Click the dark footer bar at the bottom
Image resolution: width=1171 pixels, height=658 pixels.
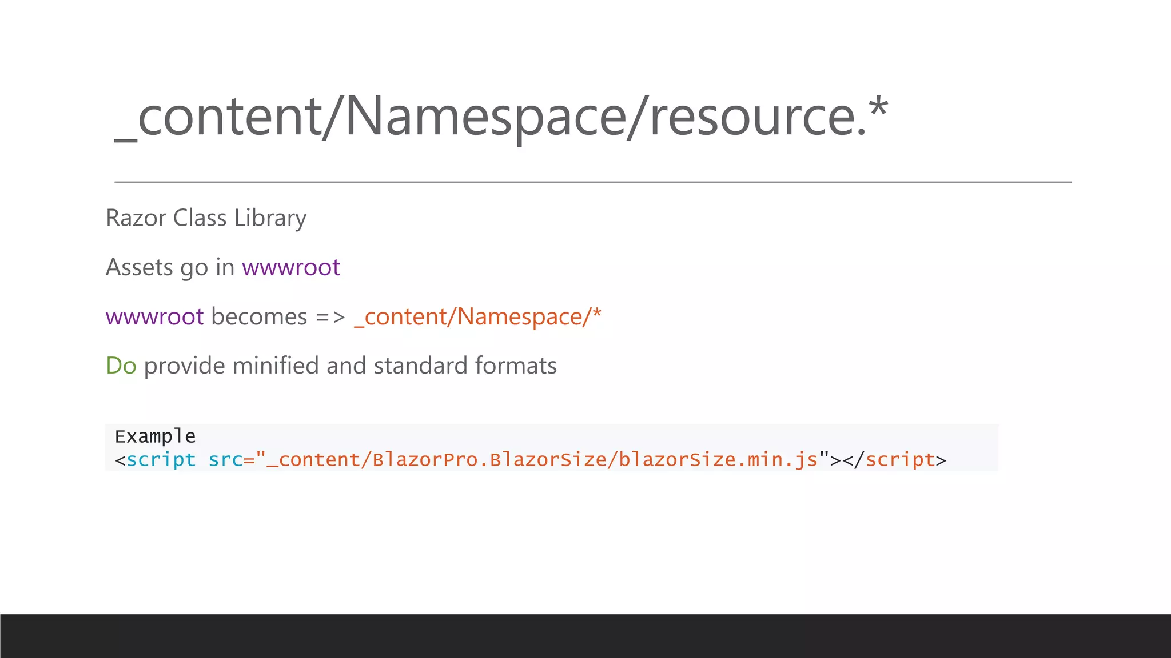tap(585, 636)
